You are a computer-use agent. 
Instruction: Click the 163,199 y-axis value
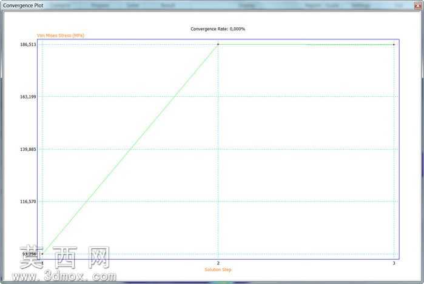(x=28, y=97)
